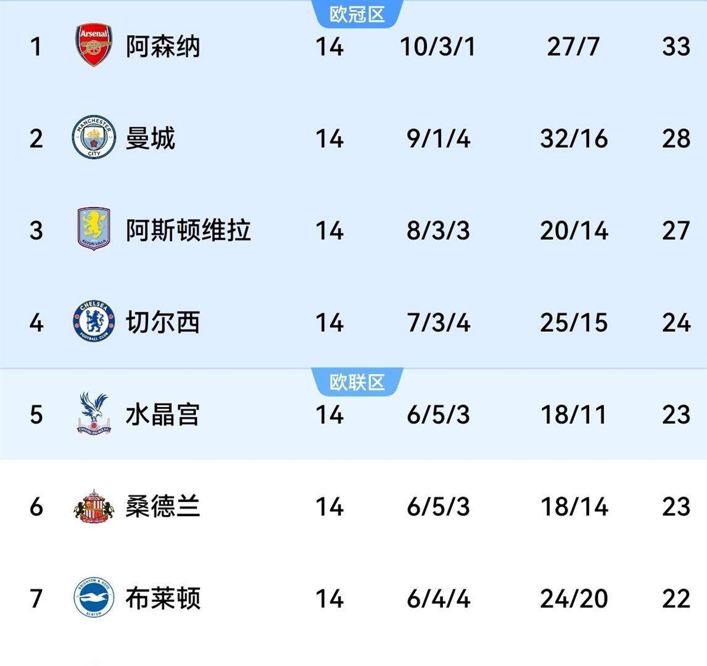The image size is (707, 666).
Task: Click the 阿斯顿维拉 team name
Action: (x=188, y=230)
